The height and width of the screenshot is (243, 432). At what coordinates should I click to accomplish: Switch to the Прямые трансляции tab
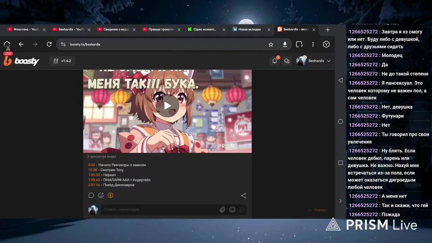pyautogui.click(x=158, y=30)
